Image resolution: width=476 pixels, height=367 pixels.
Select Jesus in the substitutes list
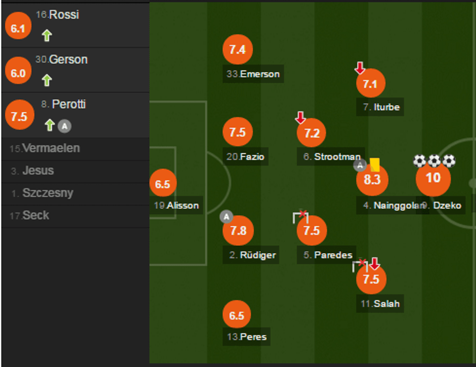37,171
